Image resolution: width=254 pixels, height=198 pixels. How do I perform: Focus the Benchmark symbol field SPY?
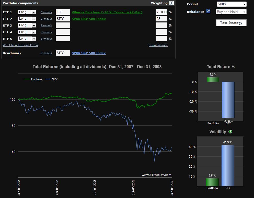point(63,53)
